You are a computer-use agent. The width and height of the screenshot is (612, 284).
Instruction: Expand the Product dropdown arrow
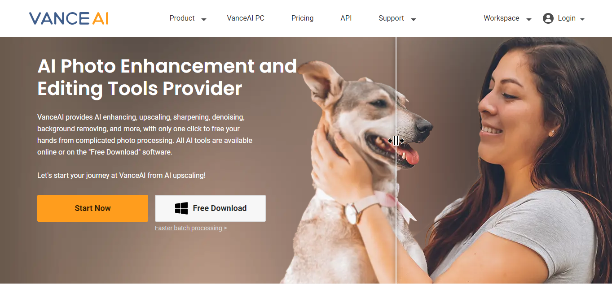pos(204,19)
